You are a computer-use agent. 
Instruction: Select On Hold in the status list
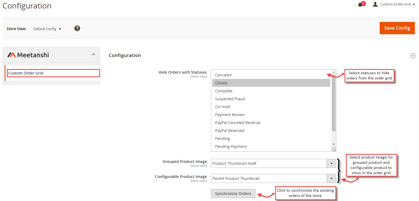[x=222, y=107]
